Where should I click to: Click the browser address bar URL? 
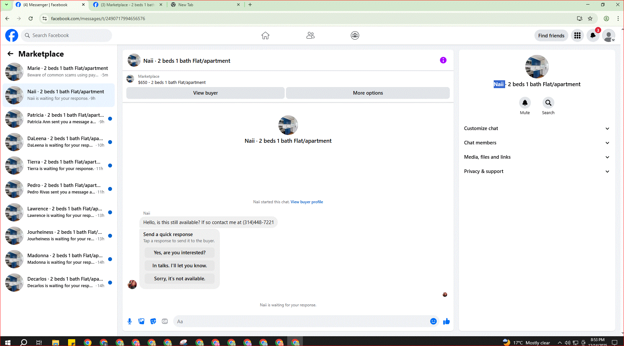pos(98,19)
